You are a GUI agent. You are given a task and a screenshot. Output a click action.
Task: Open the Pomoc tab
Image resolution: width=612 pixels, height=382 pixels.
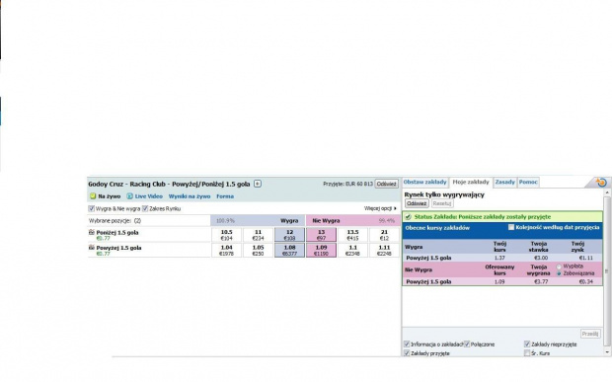[x=528, y=183]
